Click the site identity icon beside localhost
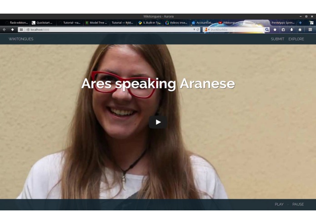 tap(28, 29)
